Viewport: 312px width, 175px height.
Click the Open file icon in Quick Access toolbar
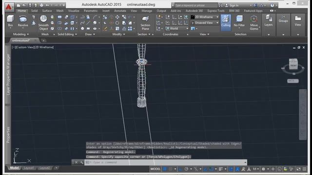tap(24, 5)
